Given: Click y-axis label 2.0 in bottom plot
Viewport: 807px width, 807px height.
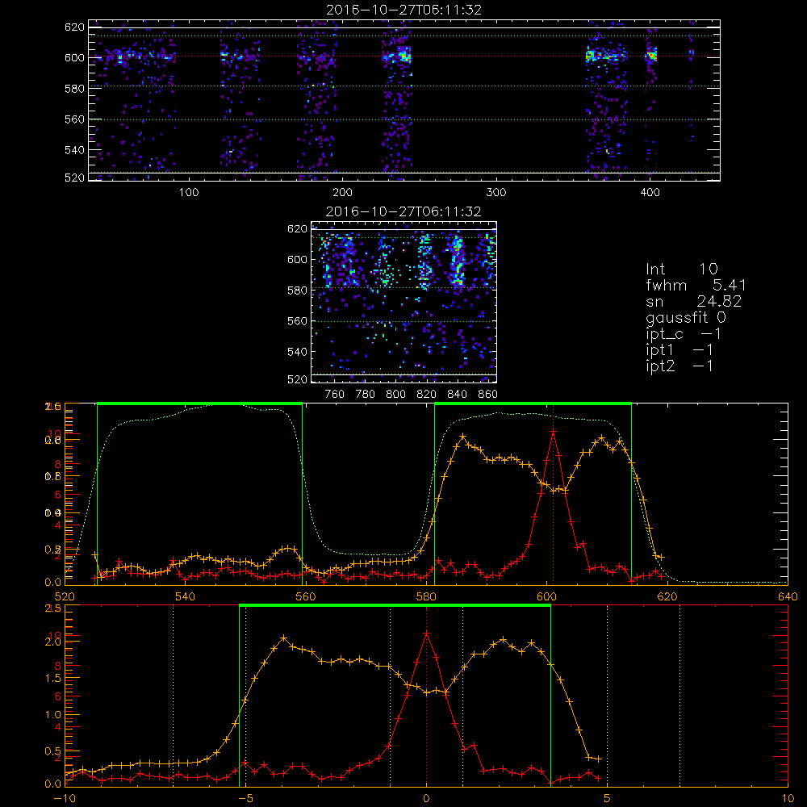Looking at the screenshot, I should coord(53,642).
